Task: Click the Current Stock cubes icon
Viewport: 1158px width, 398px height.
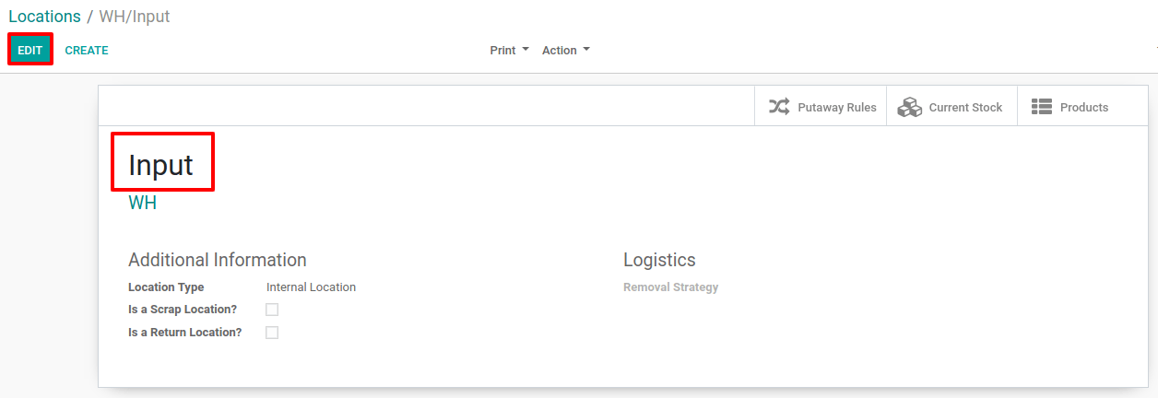Action: [909, 107]
